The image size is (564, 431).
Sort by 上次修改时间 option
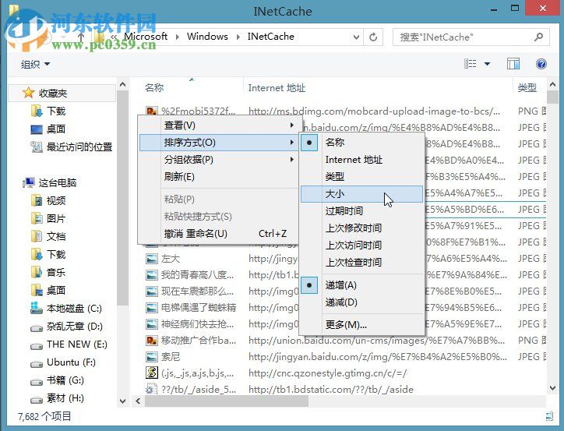click(x=362, y=228)
